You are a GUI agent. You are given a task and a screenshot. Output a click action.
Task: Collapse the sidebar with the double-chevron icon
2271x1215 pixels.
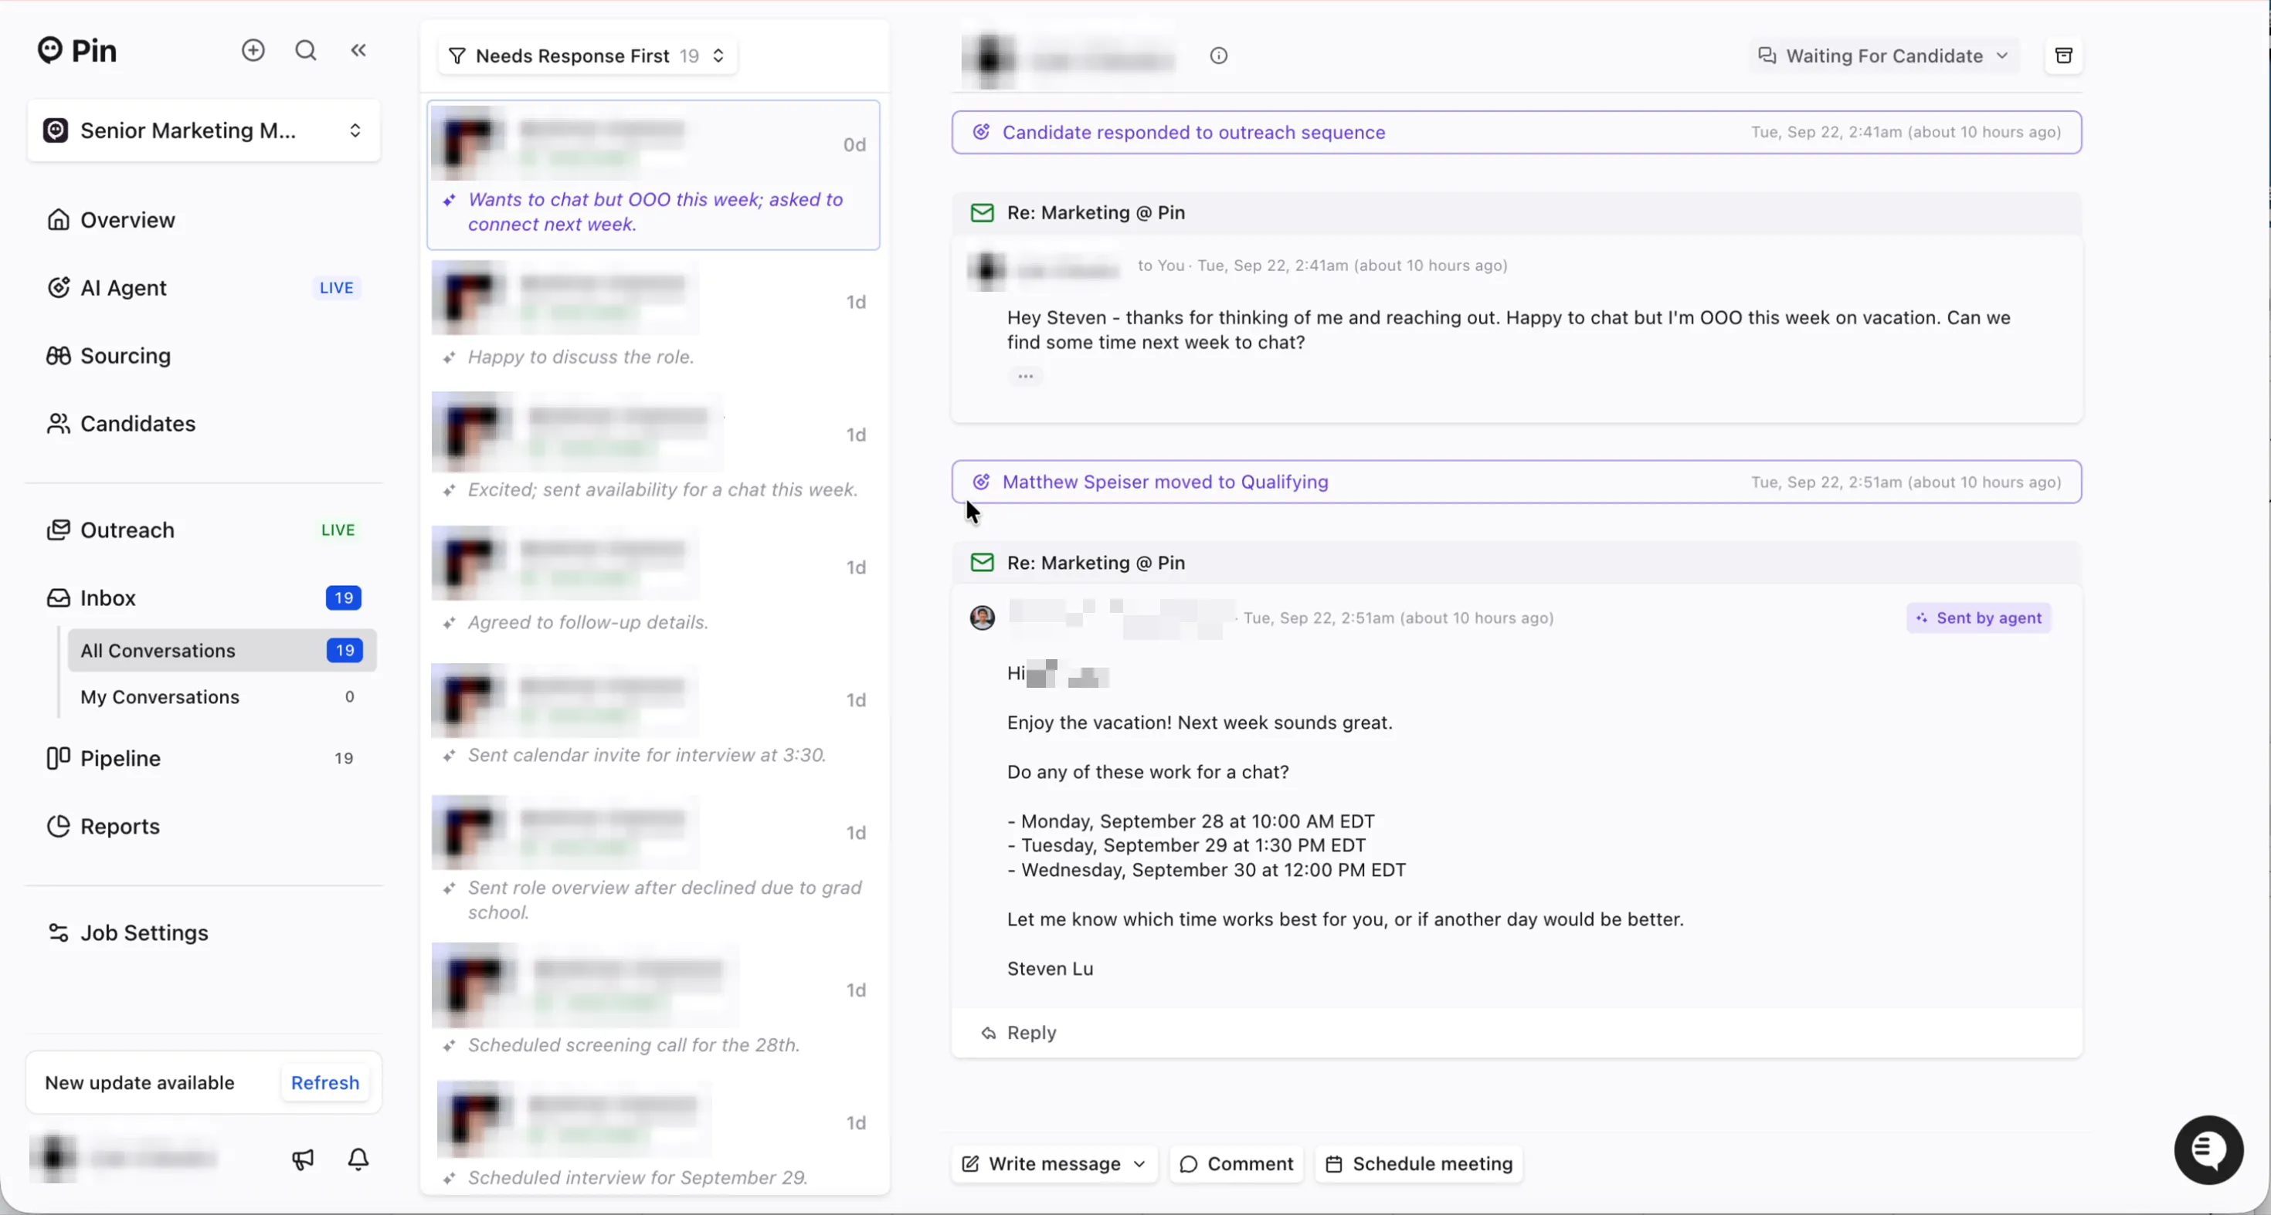coord(358,50)
